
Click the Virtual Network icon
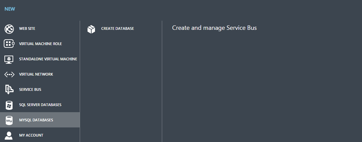tap(9, 75)
